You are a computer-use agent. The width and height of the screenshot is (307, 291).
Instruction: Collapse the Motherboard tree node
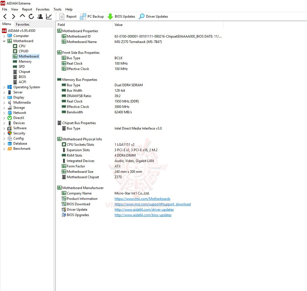coord(4,41)
